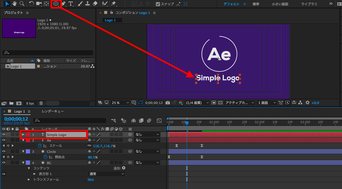Hide the Circle shape layer

coord(4,151)
